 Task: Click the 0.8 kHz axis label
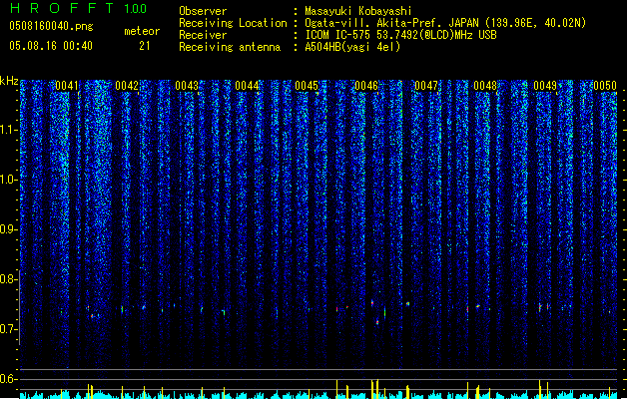(x=9, y=279)
